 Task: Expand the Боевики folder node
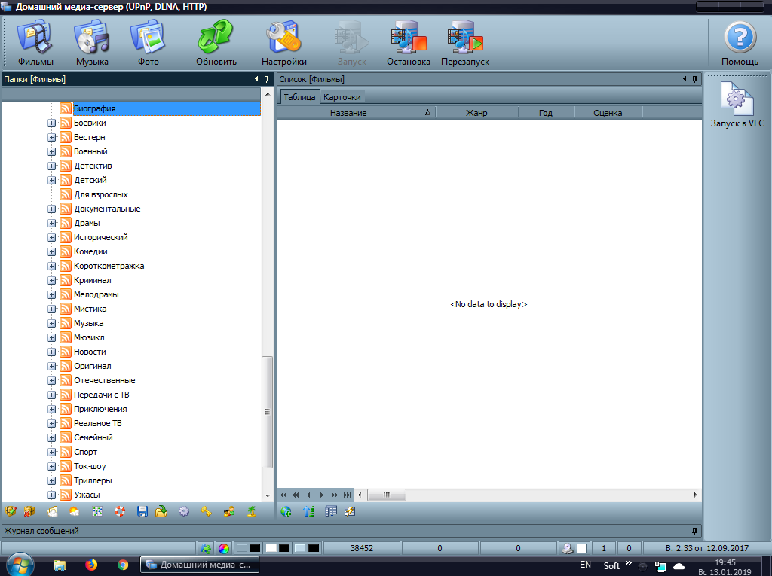(x=52, y=123)
